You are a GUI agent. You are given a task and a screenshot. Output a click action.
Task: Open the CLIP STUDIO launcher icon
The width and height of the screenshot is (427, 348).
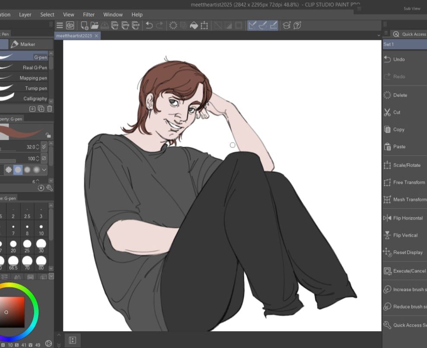click(70, 25)
